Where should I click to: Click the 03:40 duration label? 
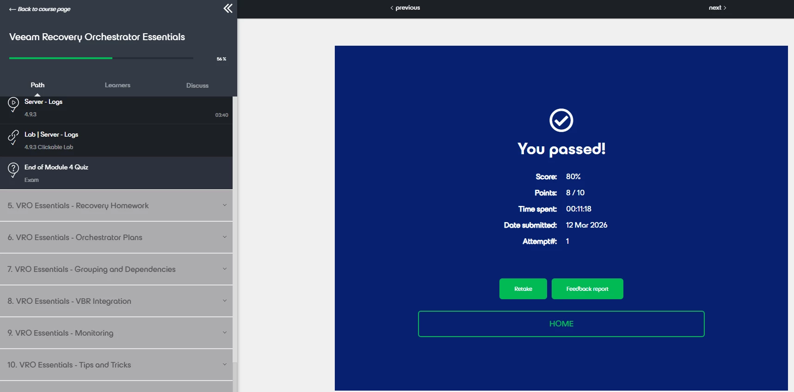tap(222, 115)
